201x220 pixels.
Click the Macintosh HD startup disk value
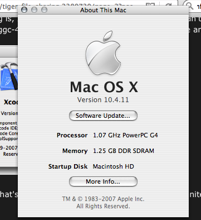pos(114,166)
